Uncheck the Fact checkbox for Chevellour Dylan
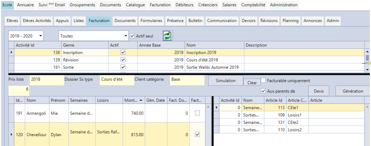371x146 pixels. click(x=197, y=134)
